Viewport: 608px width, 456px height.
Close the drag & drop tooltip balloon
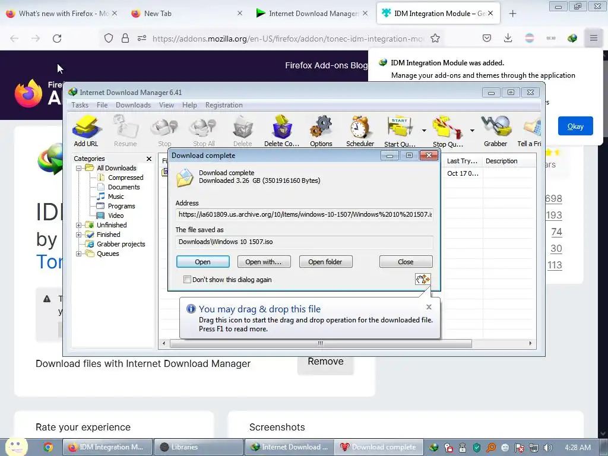click(x=429, y=307)
